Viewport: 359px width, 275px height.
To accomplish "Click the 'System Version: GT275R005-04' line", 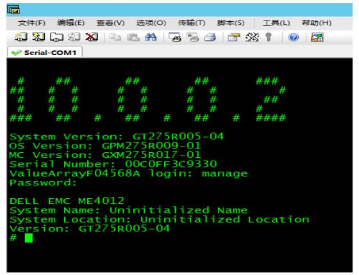I will (117, 137).
